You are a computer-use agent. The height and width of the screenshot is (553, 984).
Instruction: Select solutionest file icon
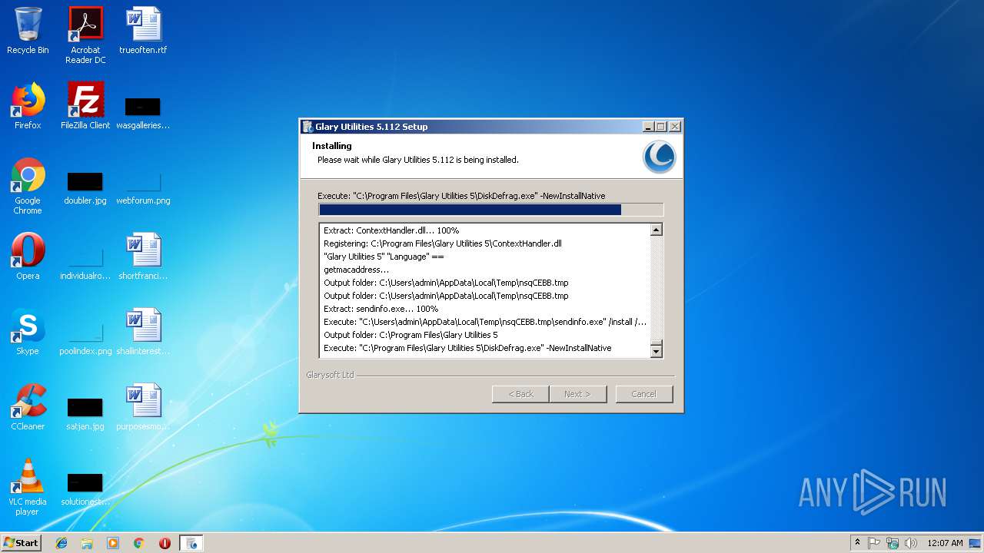85,488
